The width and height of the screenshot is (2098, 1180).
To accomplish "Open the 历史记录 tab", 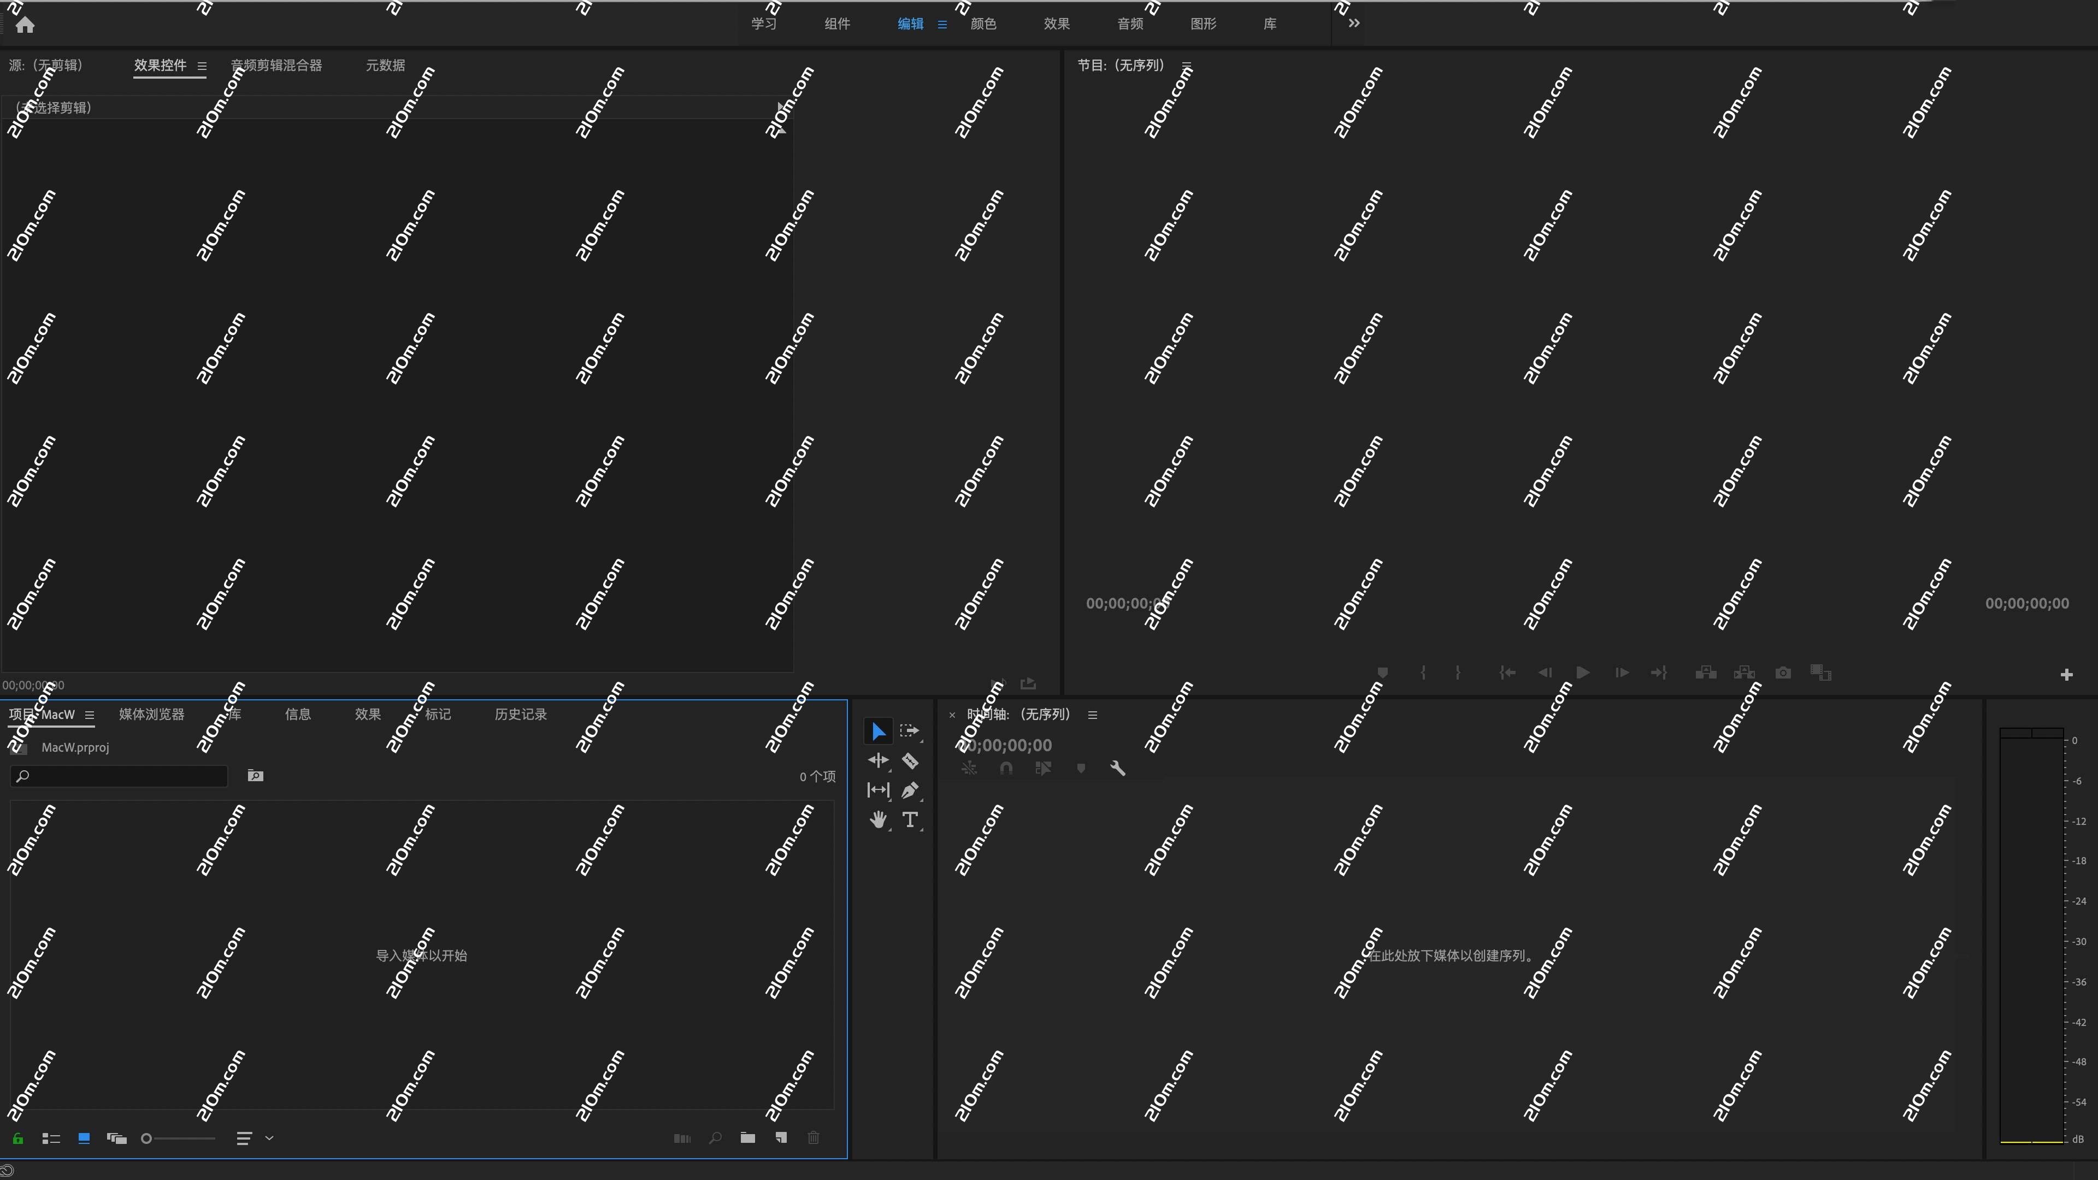I will 521,714.
